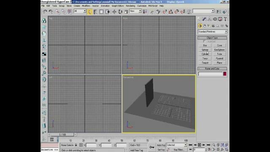Open the Standard Primitives category dropdown
This screenshot has width=270, height=152.
coord(213,32)
